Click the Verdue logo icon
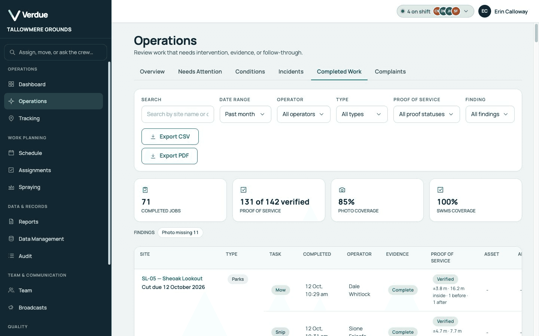The width and height of the screenshot is (539, 336). point(14,15)
